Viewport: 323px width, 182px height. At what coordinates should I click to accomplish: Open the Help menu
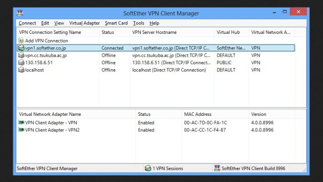154,23
